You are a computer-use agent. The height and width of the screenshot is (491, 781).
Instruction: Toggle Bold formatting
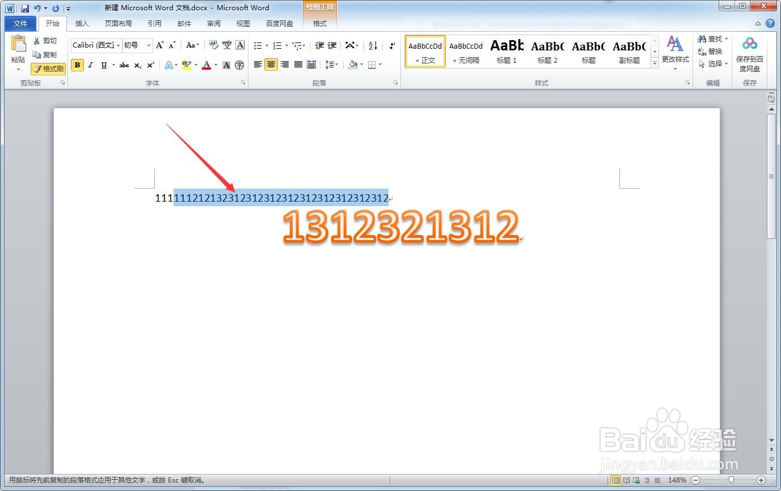tap(78, 65)
